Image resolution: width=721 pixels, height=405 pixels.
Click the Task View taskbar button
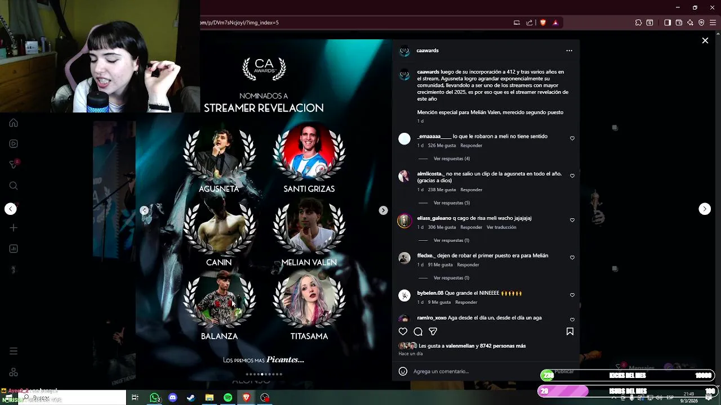tap(135, 398)
